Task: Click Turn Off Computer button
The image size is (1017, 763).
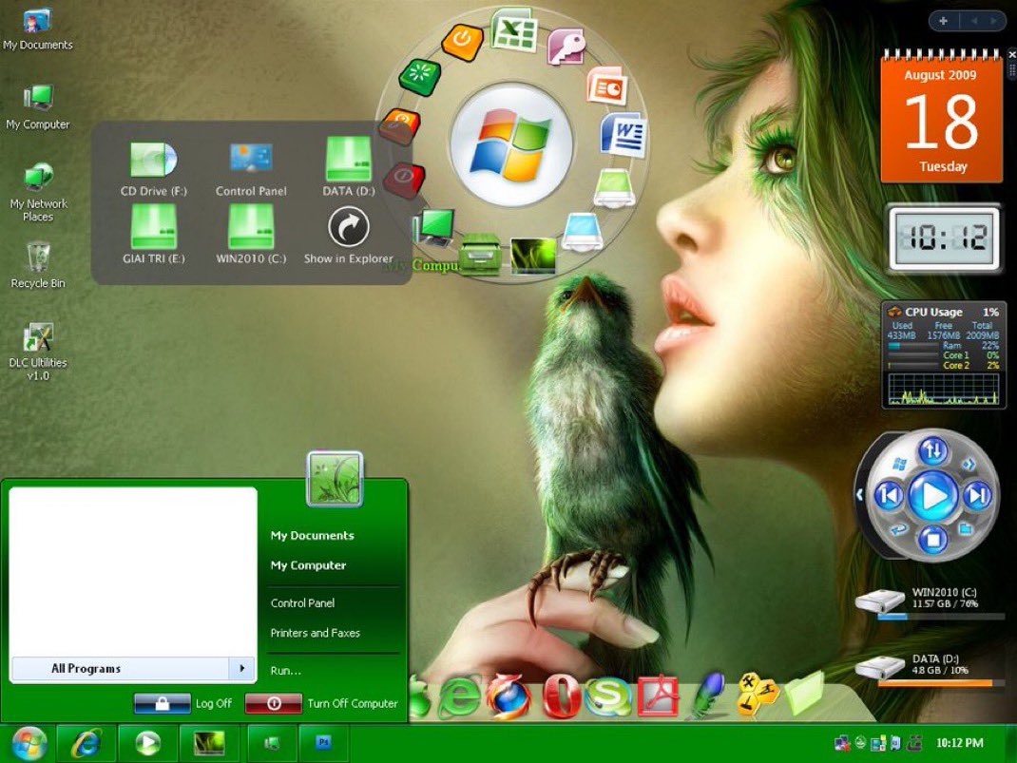Action: tap(321, 703)
